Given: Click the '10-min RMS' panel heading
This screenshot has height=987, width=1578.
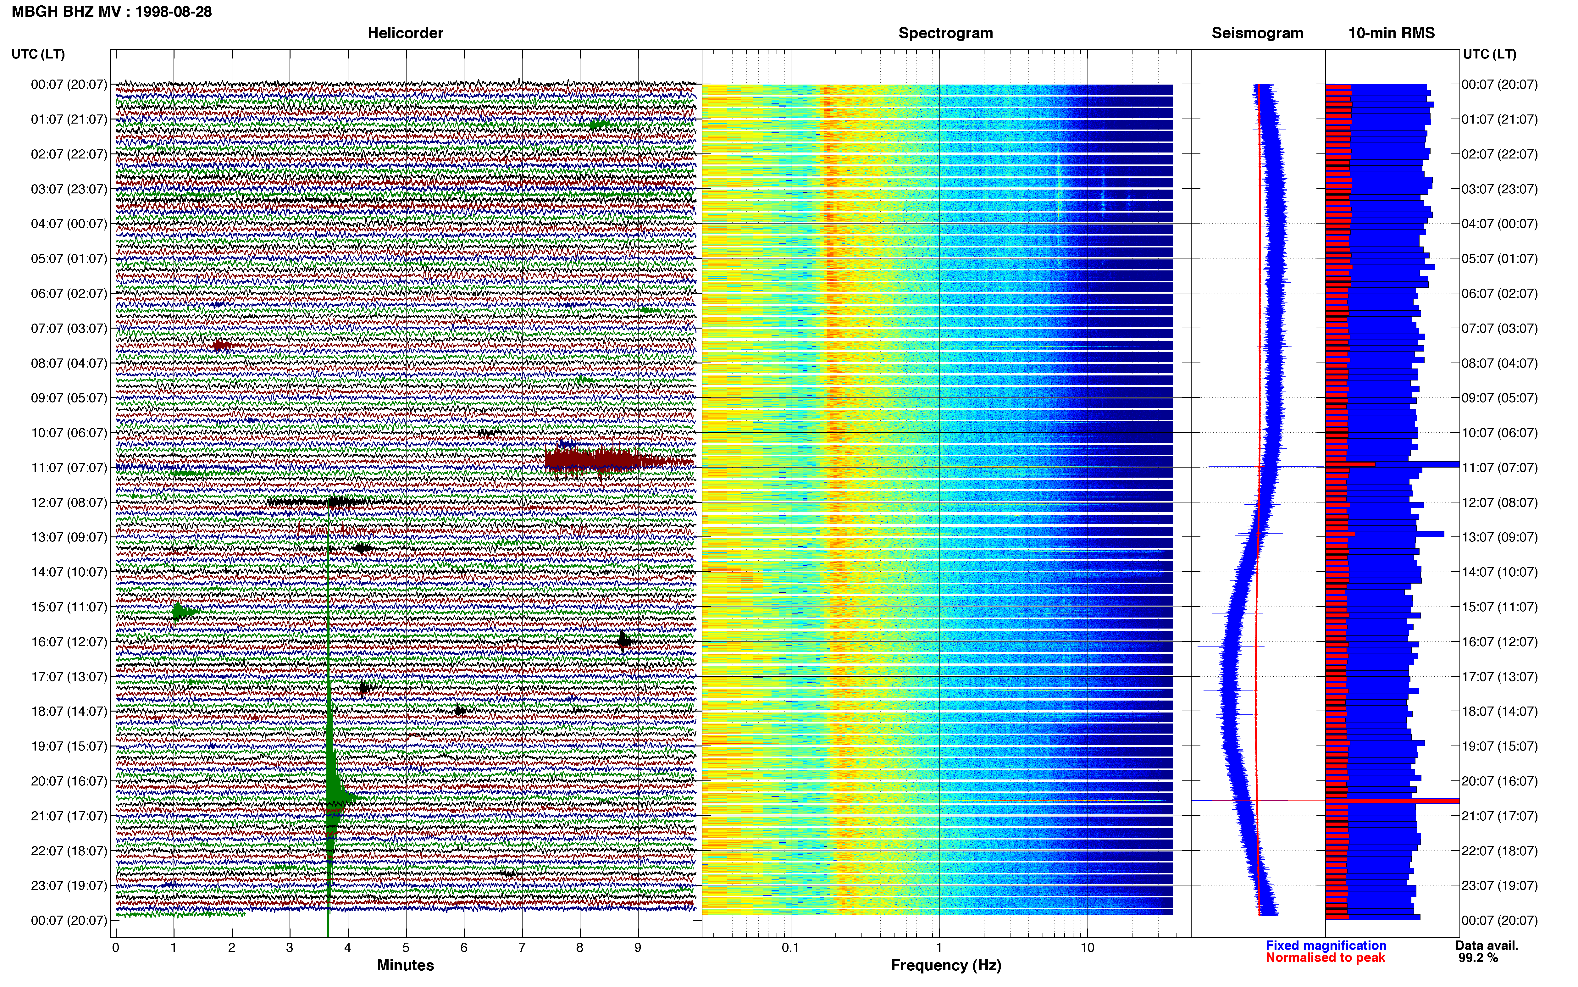Looking at the screenshot, I should [x=1391, y=33].
